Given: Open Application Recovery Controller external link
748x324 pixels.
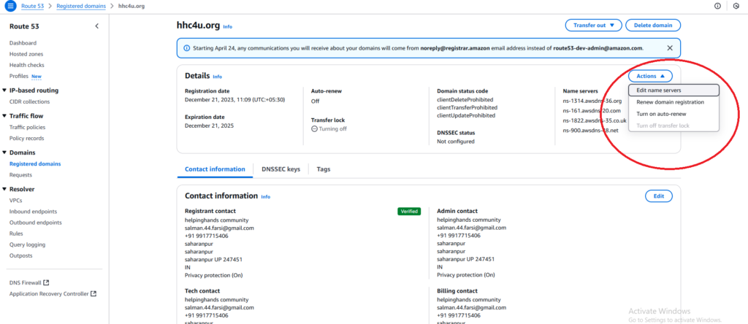Looking at the screenshot, I should coord(53,294).
